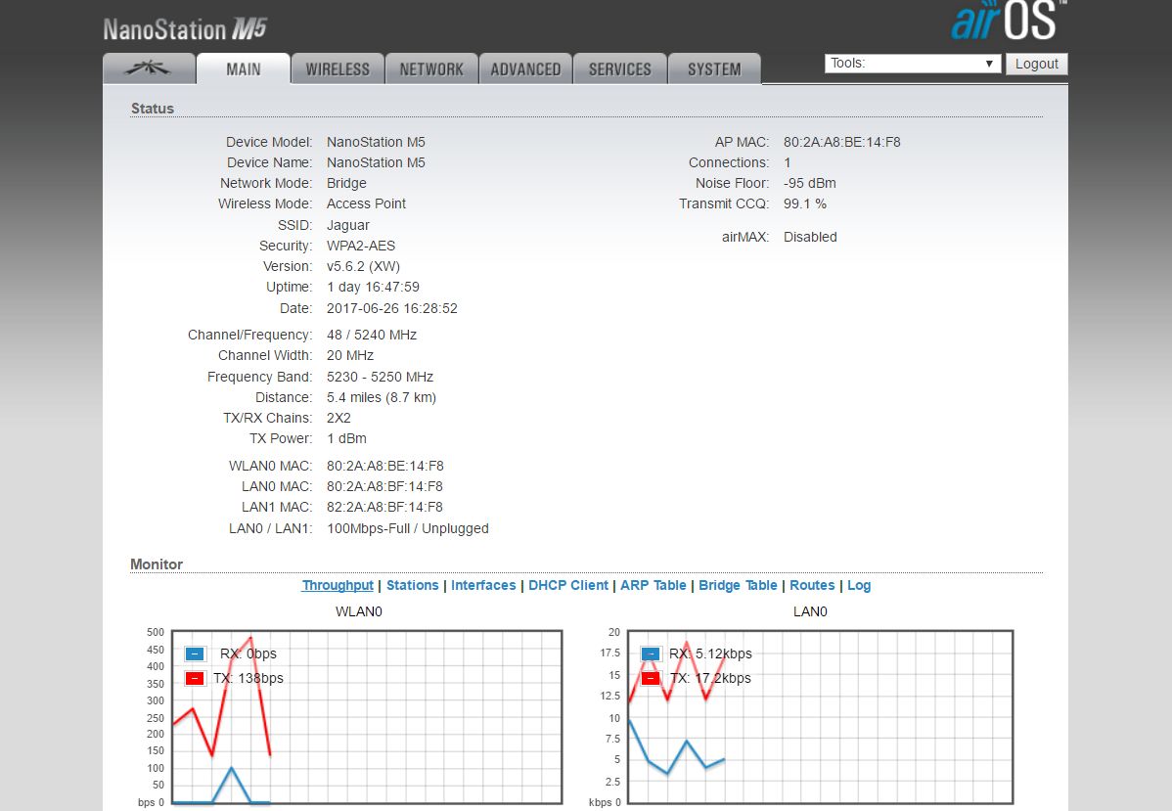Image resolution: width=1172 pixels, height=811 pixels.
Task: Click the Channel Width value 20 MHz
Action: pos(350,356)
